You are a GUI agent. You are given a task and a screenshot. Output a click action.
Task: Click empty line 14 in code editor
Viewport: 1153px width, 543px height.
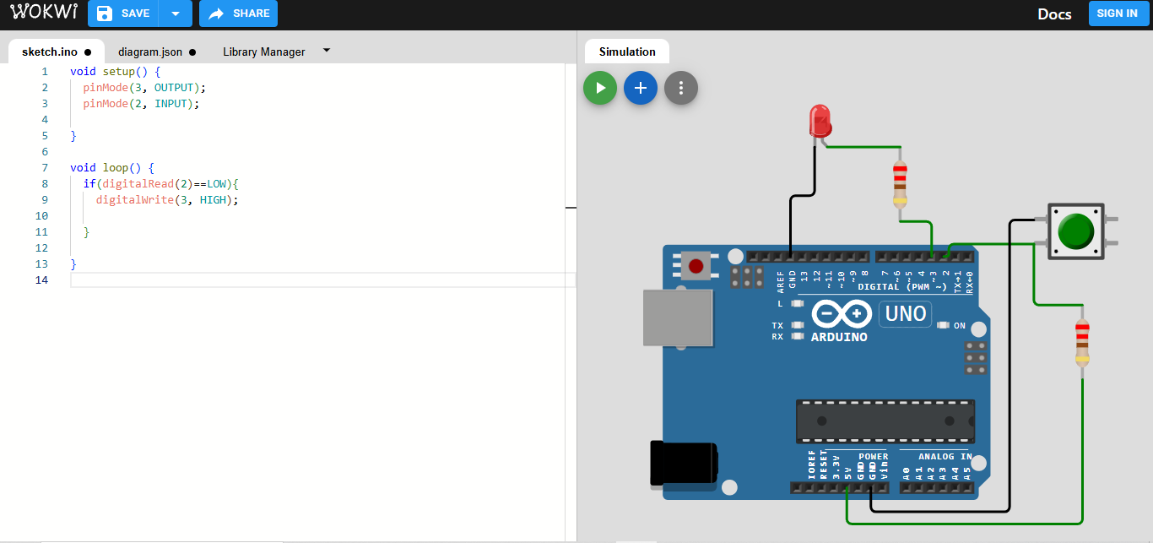coord(321,280)
